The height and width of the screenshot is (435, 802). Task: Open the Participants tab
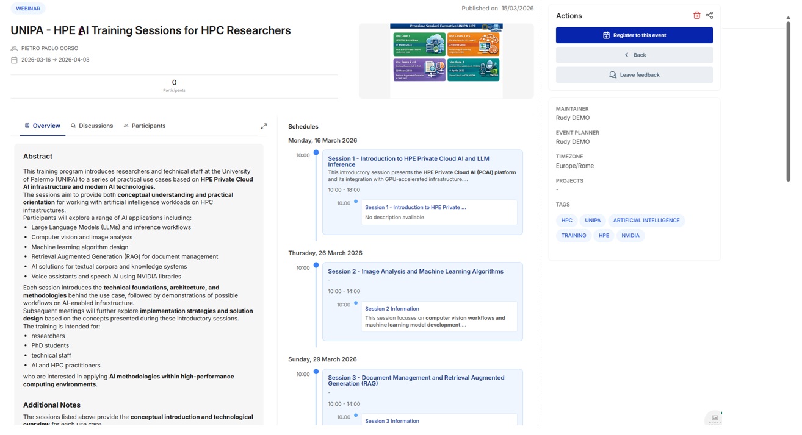click(144, 126)
